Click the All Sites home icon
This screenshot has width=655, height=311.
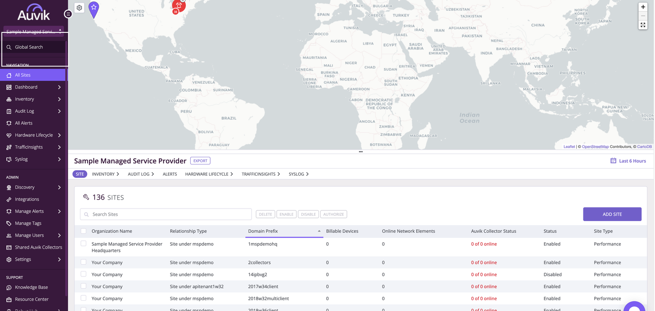[x=9, y=75]
